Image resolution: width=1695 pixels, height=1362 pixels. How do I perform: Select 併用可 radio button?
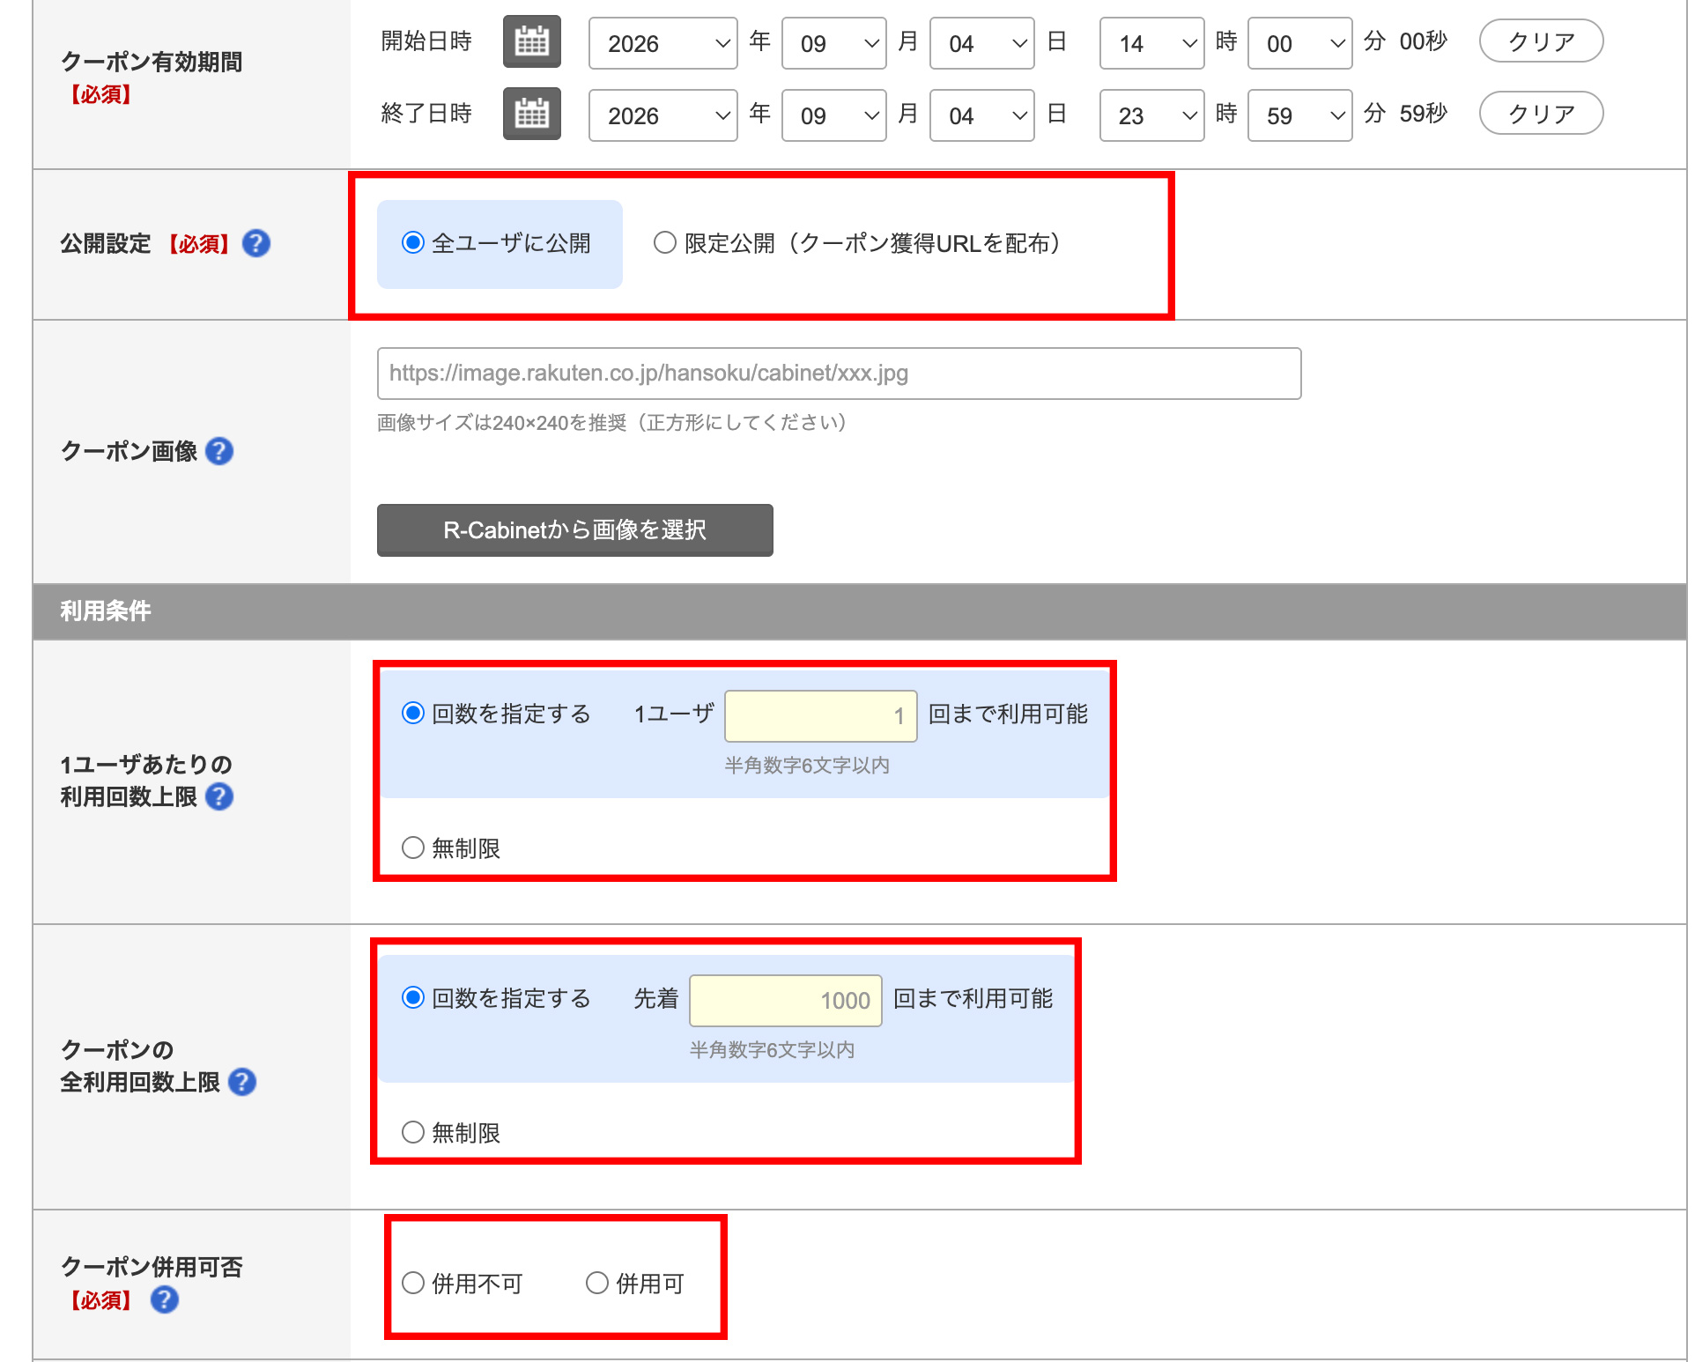tap(597, 1283)
